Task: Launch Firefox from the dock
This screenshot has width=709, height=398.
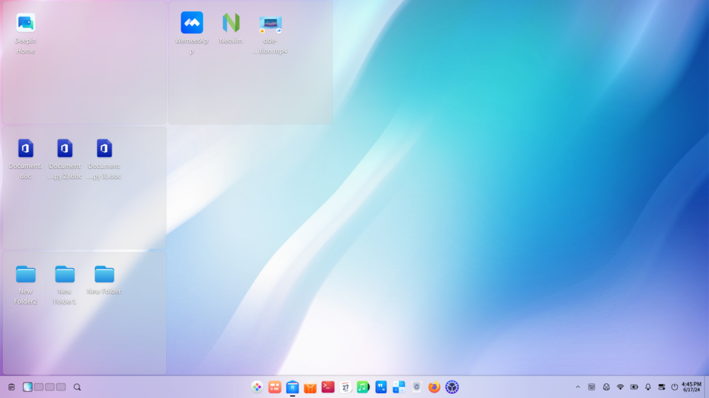Action: (433, 388)
